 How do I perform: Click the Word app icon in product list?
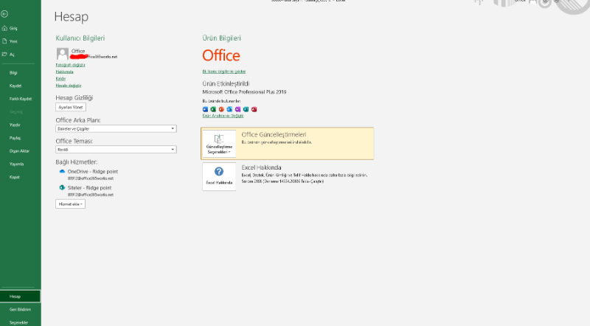tap(205, 109)
